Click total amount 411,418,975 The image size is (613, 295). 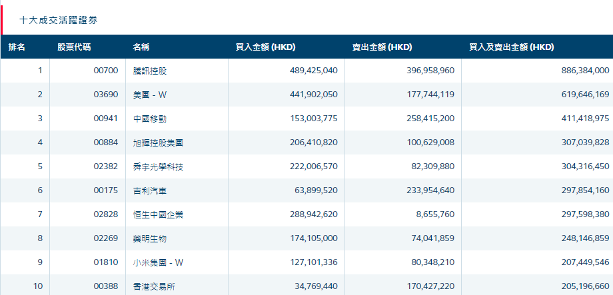click(x=585, y=119)
